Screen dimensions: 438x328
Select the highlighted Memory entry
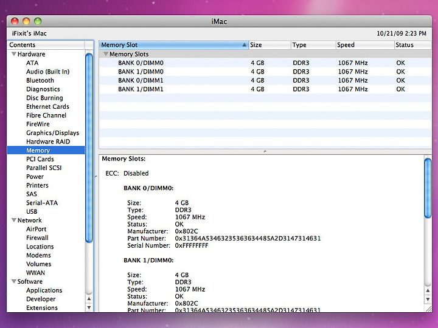tap(46, 151)
